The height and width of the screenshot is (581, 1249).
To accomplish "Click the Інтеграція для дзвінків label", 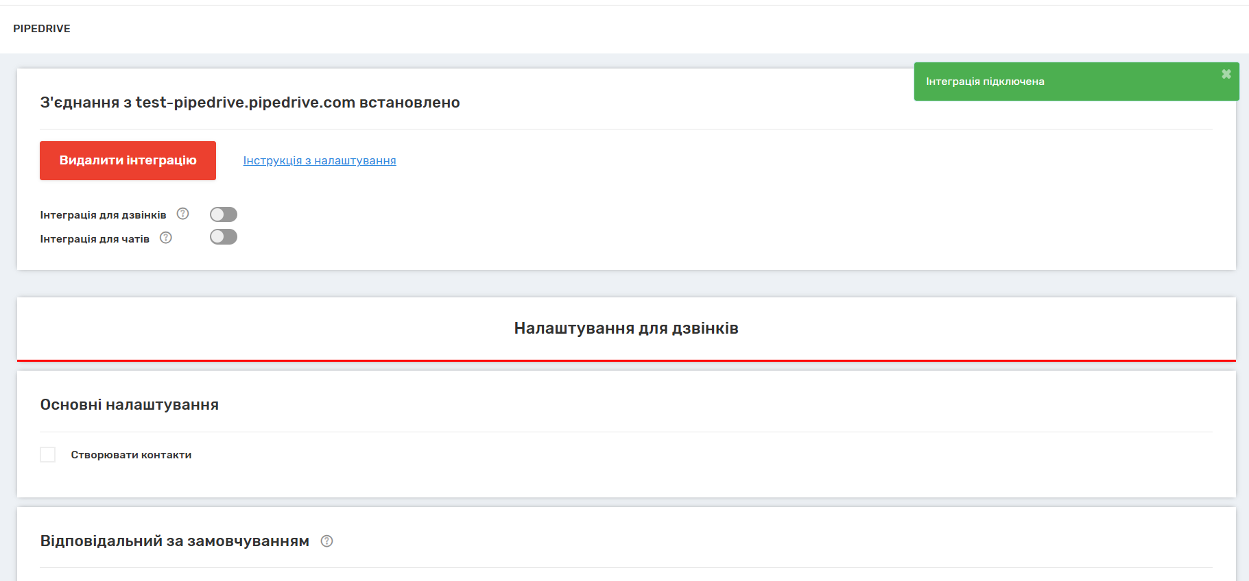I will coord(103,215).
